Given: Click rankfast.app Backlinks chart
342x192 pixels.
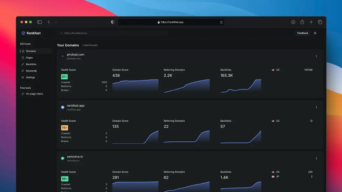Looking at the screenshot, I should point(241,137).
